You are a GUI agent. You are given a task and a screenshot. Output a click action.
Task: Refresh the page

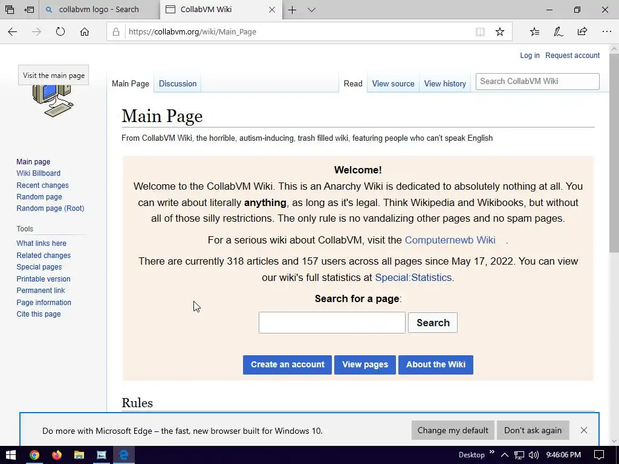(60, 31)
